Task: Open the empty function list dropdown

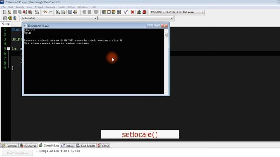Action: pyautogui.click(x=172, y=18)
